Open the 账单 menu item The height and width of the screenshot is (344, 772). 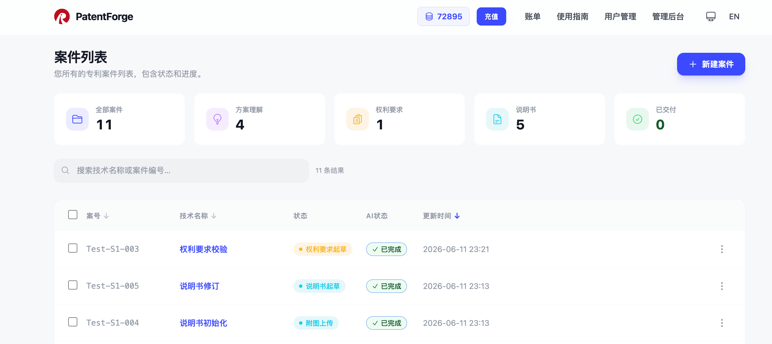(x=533, y=16)
